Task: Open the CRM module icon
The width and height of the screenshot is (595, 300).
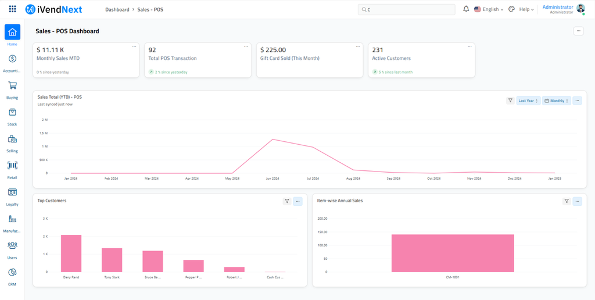Action: [12, 273]
